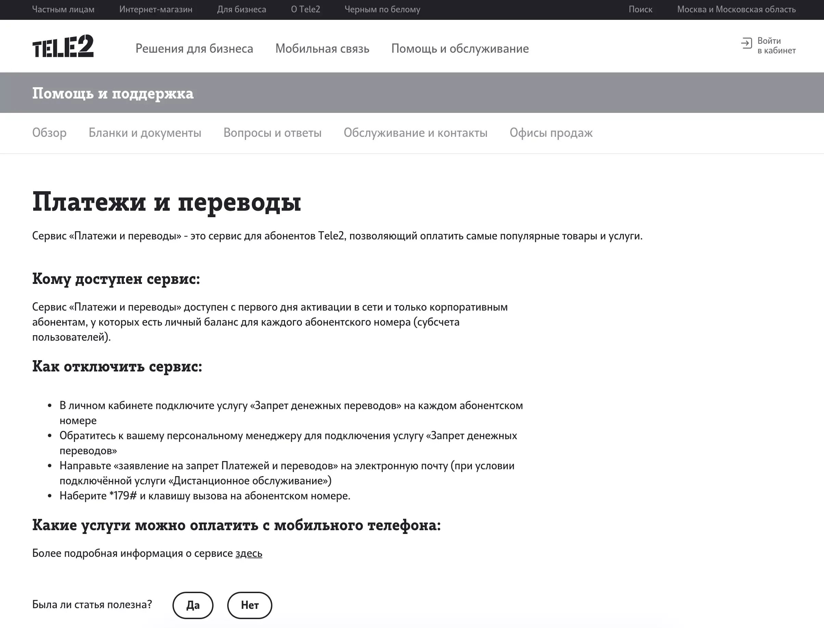
Task: Click 'Да' to mark article helpful
Action: (x=193, y=605)
